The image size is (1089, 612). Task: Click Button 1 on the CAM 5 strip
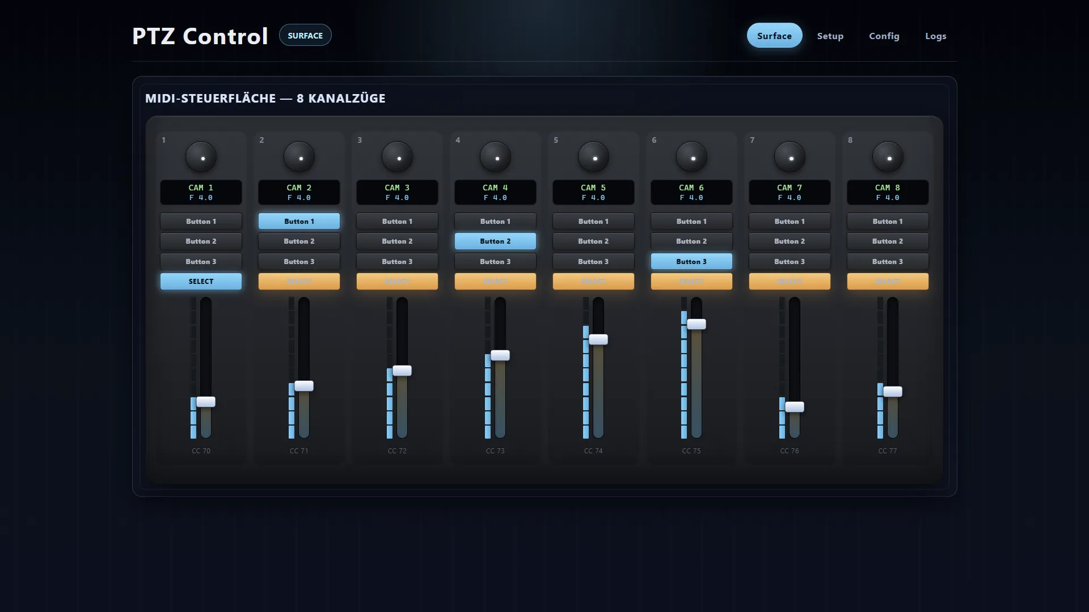point(593,221)
